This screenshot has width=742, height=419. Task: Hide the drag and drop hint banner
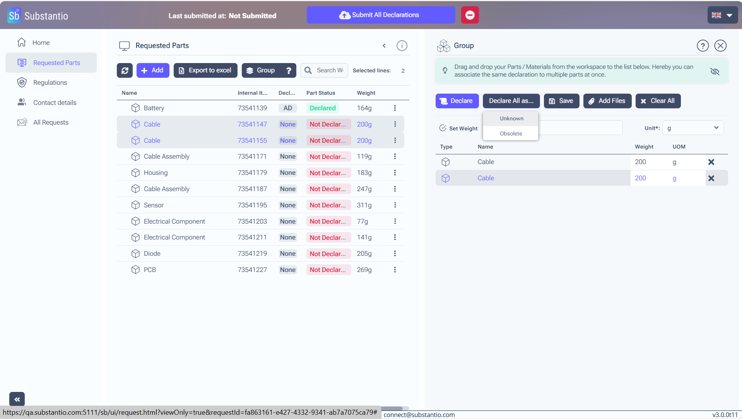pos(715,71)
